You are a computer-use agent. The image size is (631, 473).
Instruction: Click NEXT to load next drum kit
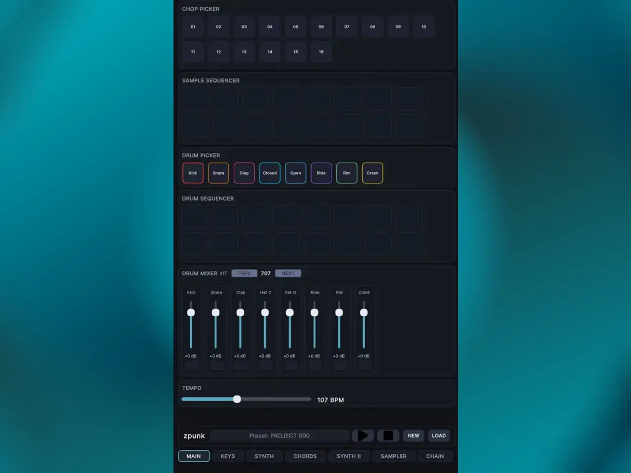(288, 273)
